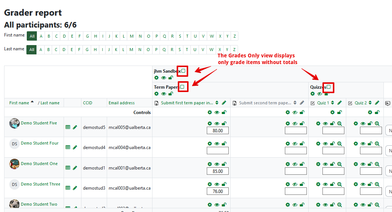Sort Submit second term paper column arrows
The width and height of the screenshot is (392, 212).
[295, 103]
